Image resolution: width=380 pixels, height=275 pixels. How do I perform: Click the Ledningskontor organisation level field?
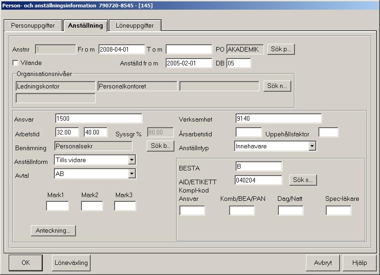[56, 86]
